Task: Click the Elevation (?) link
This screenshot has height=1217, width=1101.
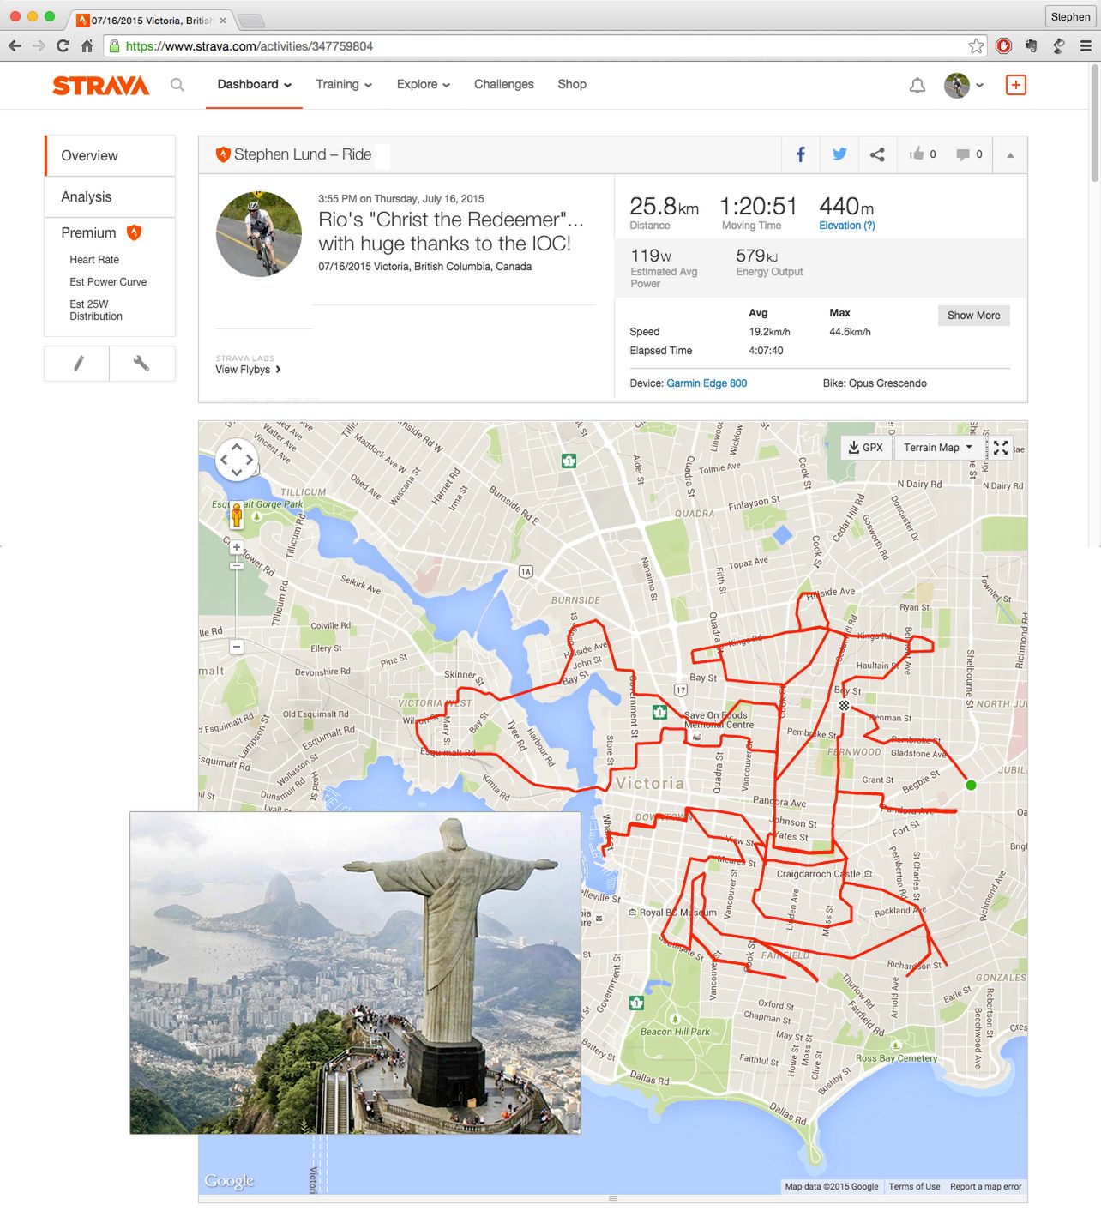Action: [x=847, y=226]
